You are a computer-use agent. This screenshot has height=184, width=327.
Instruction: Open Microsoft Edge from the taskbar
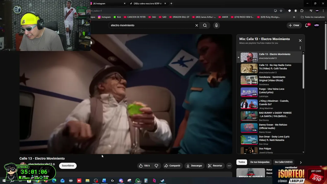click(x=54, y=181)
